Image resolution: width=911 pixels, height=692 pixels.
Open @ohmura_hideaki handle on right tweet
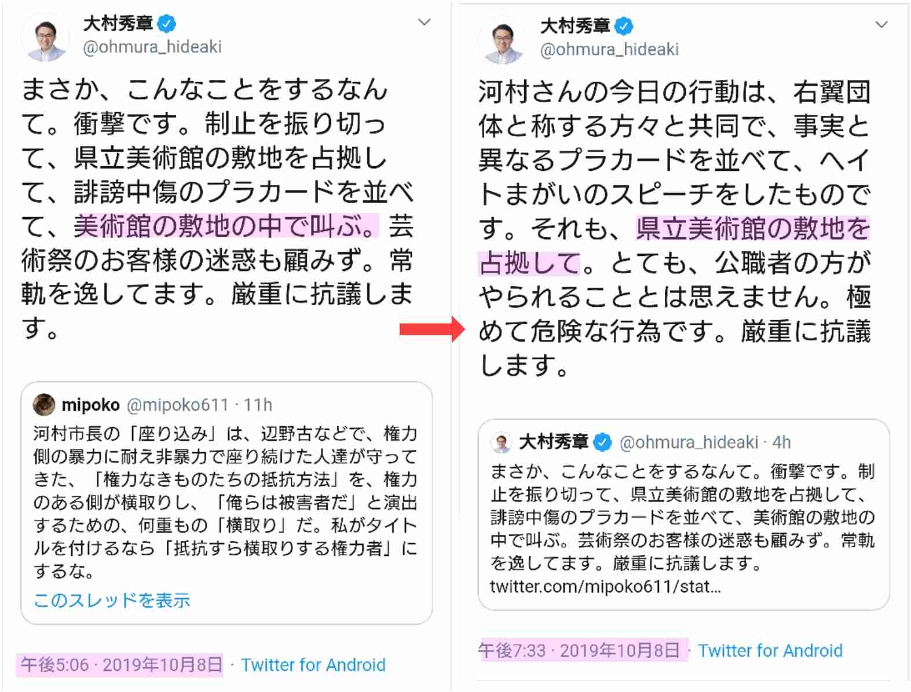(609, 50)
